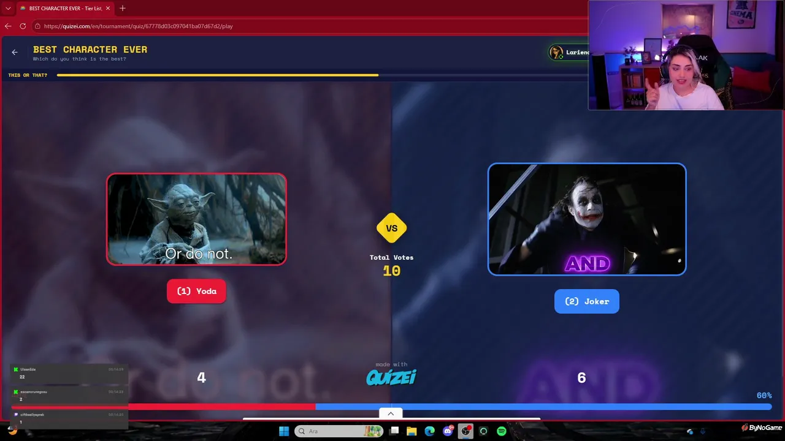Open Task View on the taskbar
Screen dimensions: 785x441
[x=394, y=431]
